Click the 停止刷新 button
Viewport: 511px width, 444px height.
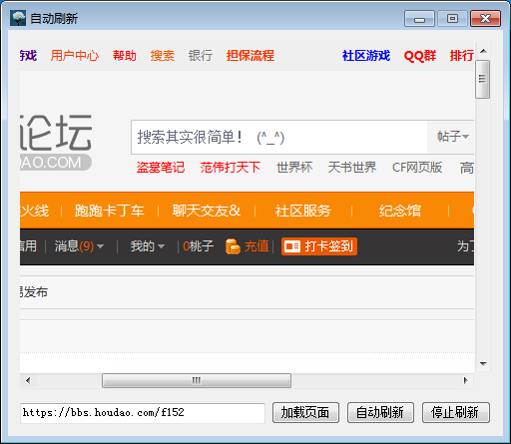tap(456, 413)
